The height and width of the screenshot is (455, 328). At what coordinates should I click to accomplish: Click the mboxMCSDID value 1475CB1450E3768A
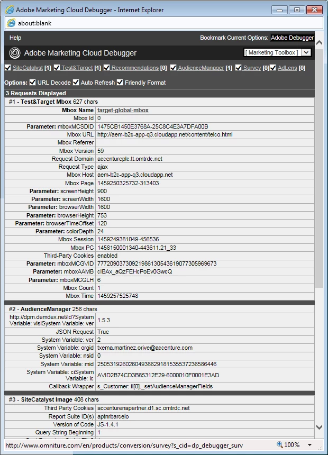point(153,126)
